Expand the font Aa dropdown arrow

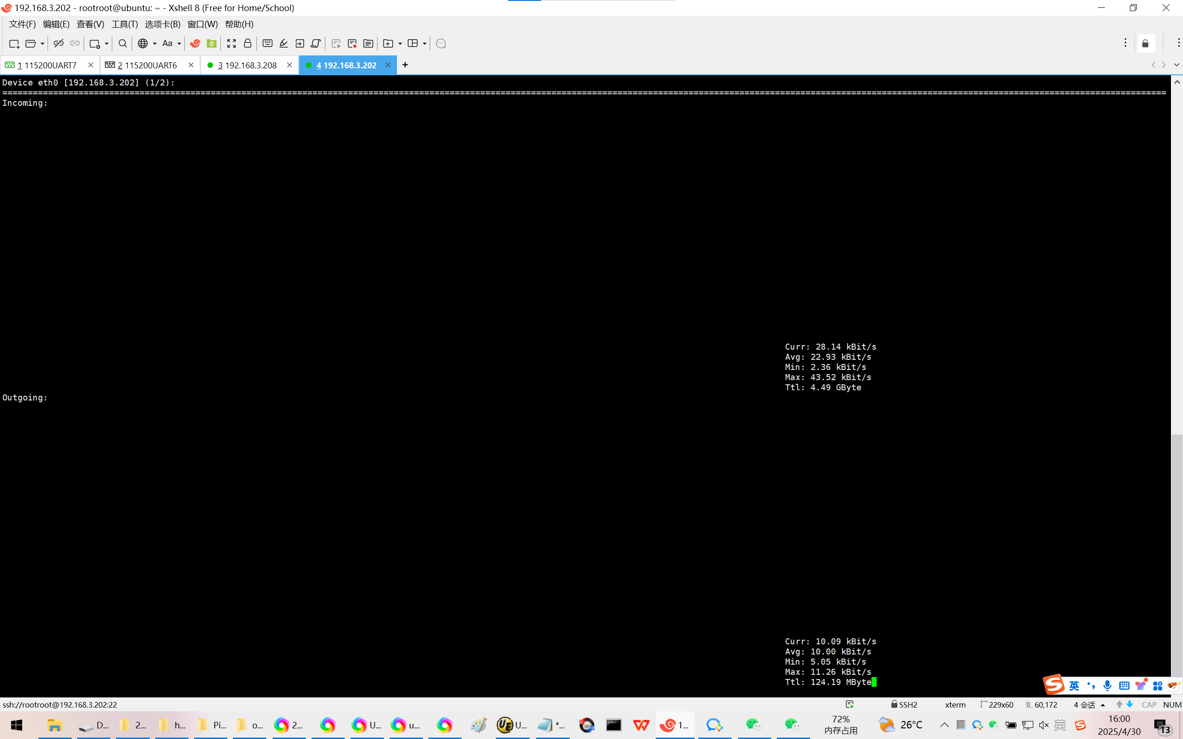179,43
